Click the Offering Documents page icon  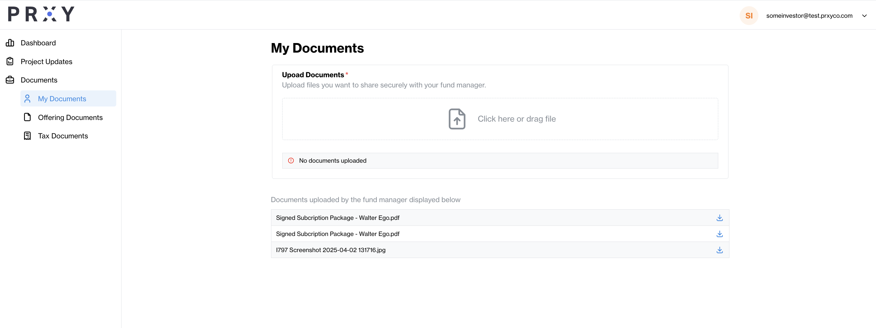point(27,117)
